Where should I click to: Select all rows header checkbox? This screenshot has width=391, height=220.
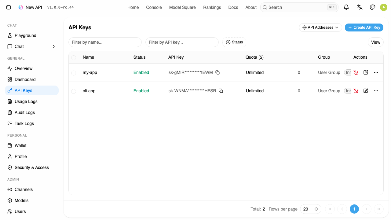74,57
